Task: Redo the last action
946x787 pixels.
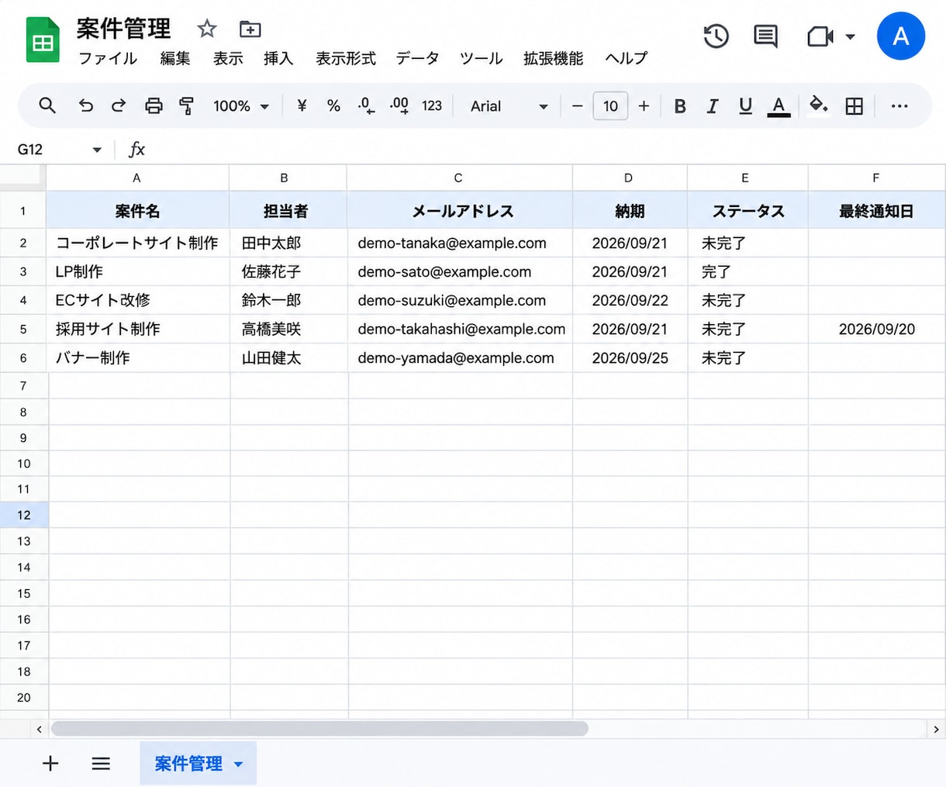Action: tap(119, 105)
